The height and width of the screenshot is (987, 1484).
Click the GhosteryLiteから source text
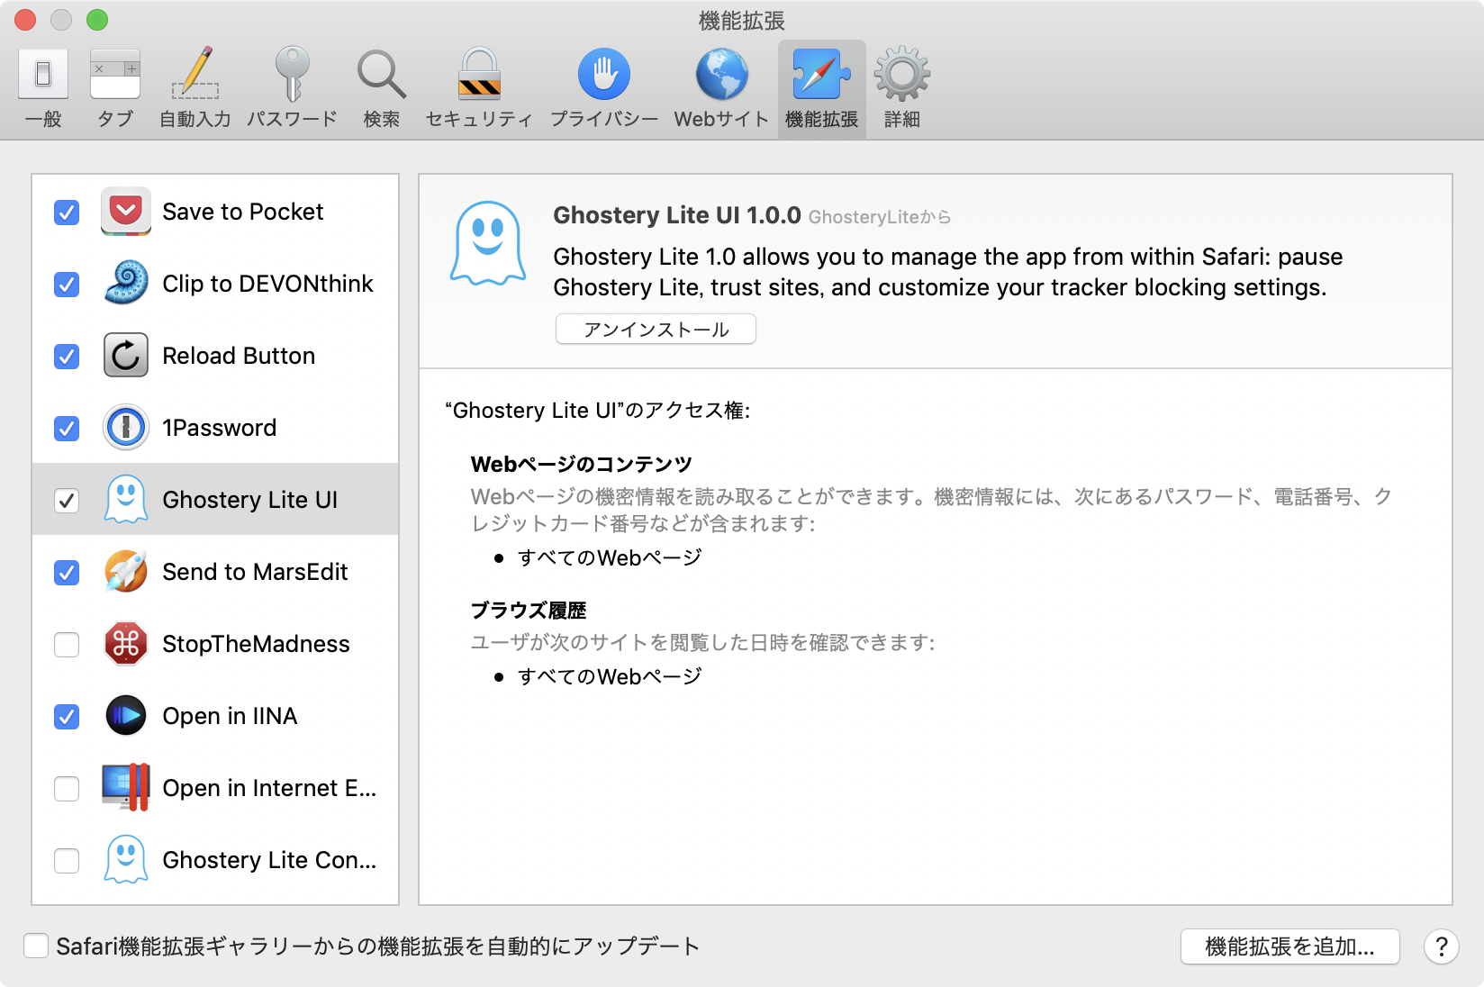880,217
